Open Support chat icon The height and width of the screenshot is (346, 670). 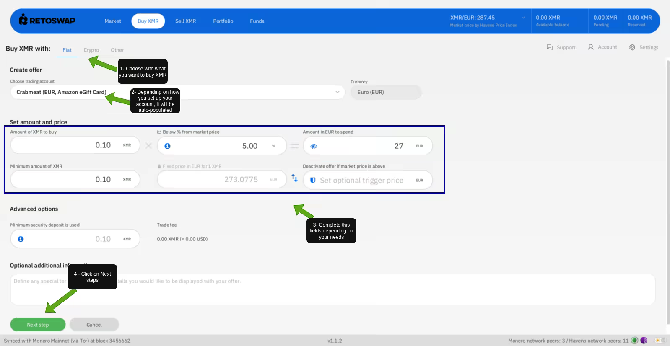pos(550,47)
